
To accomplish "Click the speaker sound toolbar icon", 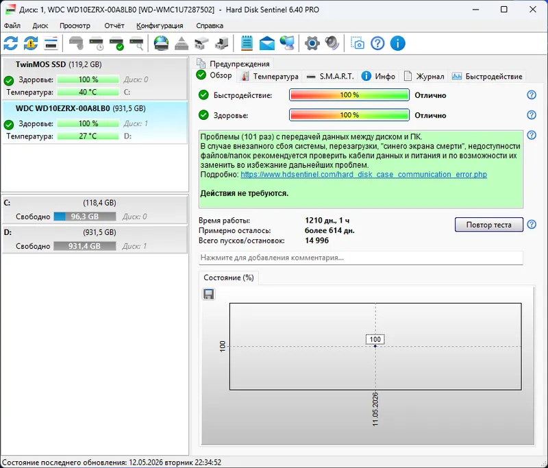I will click(x=332, y=43).
